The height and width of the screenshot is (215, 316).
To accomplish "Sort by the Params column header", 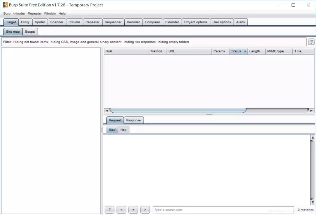I will 221,51.
